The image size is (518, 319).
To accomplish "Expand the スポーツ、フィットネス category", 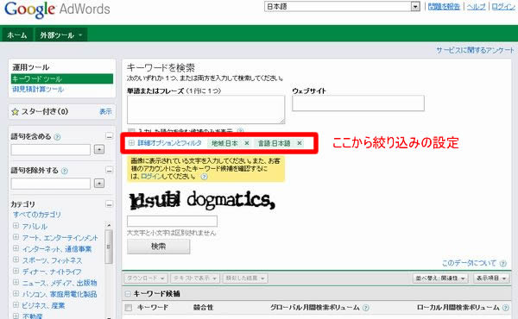I will pos(16,260).
